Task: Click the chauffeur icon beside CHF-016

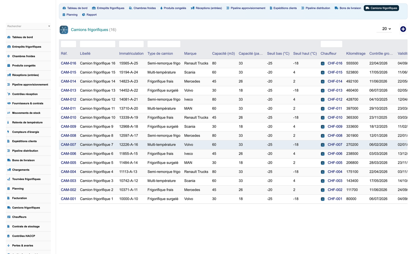Action: [x=323, y=64]
